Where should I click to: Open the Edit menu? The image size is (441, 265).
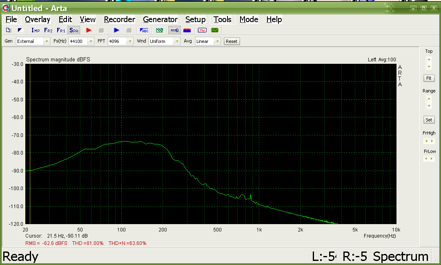[65, 20]
